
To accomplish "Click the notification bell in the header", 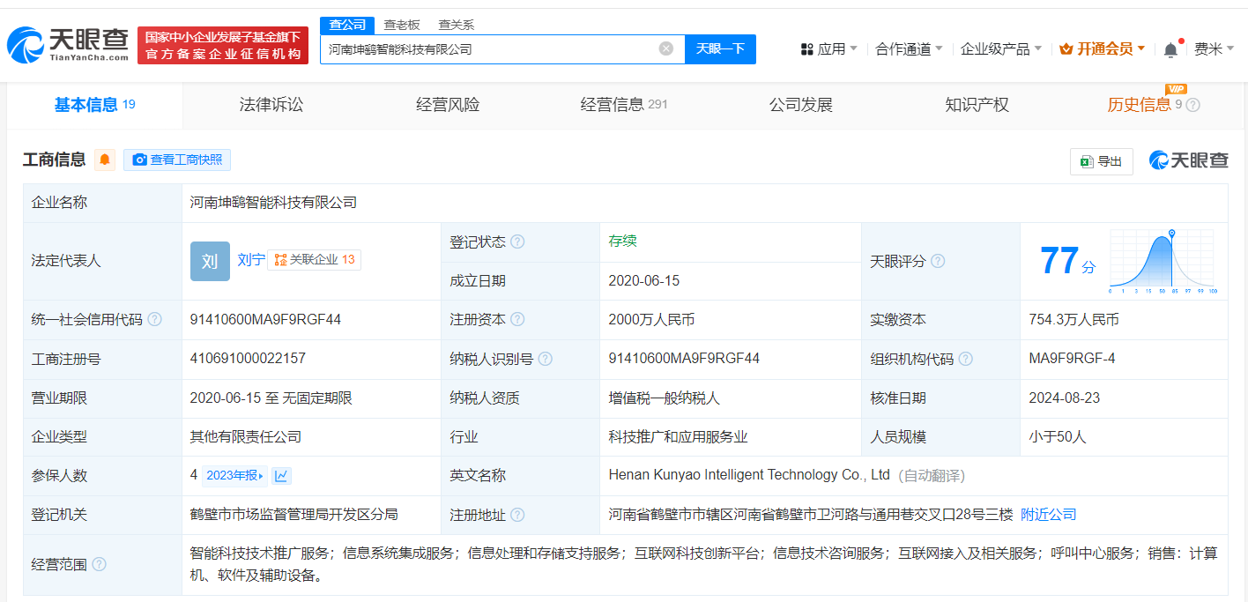I will (x=1170, y=49).
